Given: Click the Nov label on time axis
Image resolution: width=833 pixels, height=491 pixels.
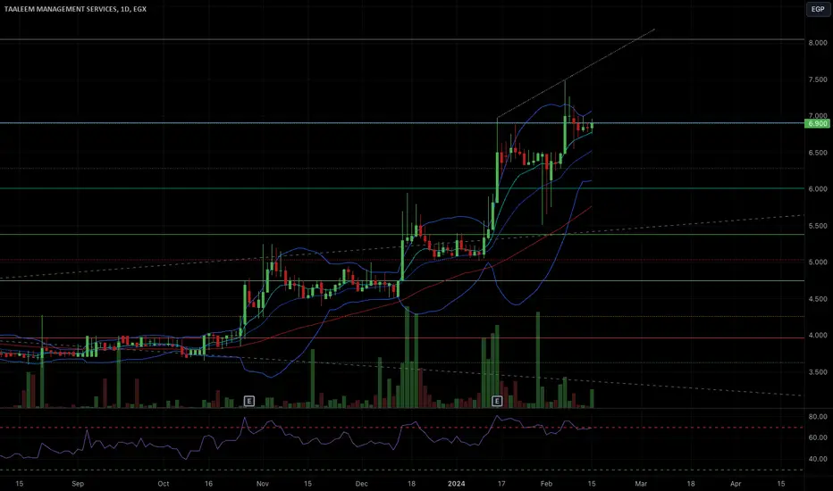Looking at the screenshot, I should [x=263, y=484].
